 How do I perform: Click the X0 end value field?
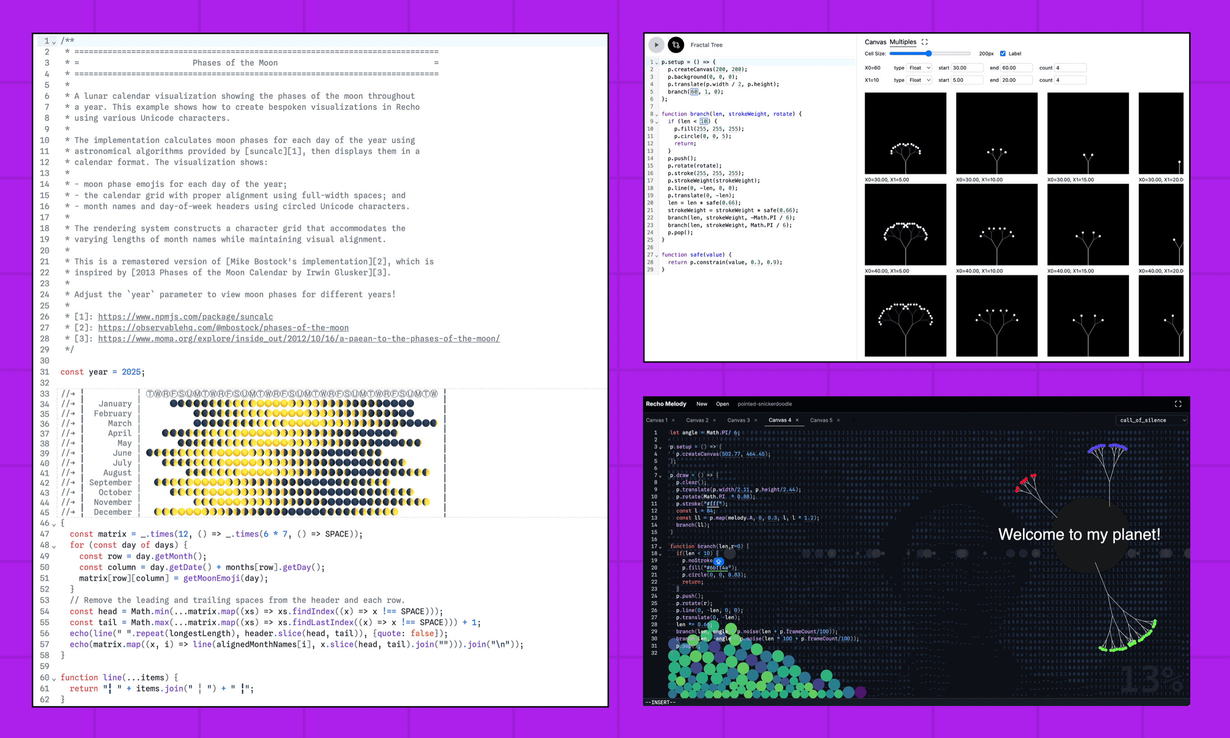1016,68
